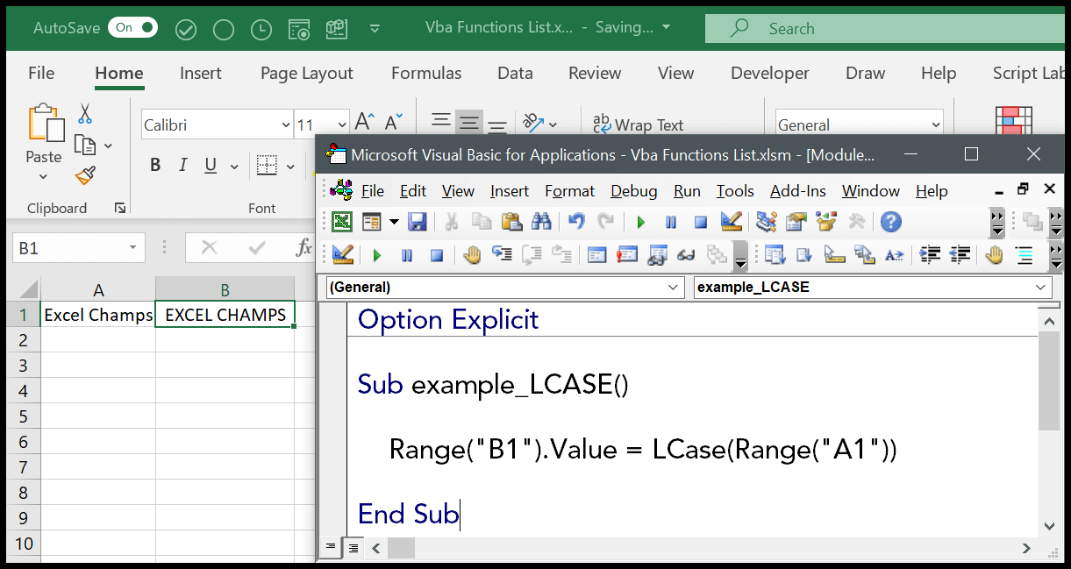This screenshot has width=1071, height=569.
Task: Click the Wrap Text button
Action: click(x=638, y=125)
